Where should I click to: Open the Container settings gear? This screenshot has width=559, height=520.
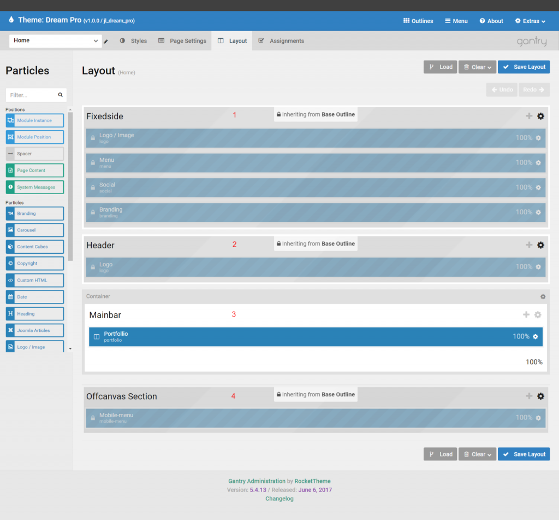(x=543, y=296)
